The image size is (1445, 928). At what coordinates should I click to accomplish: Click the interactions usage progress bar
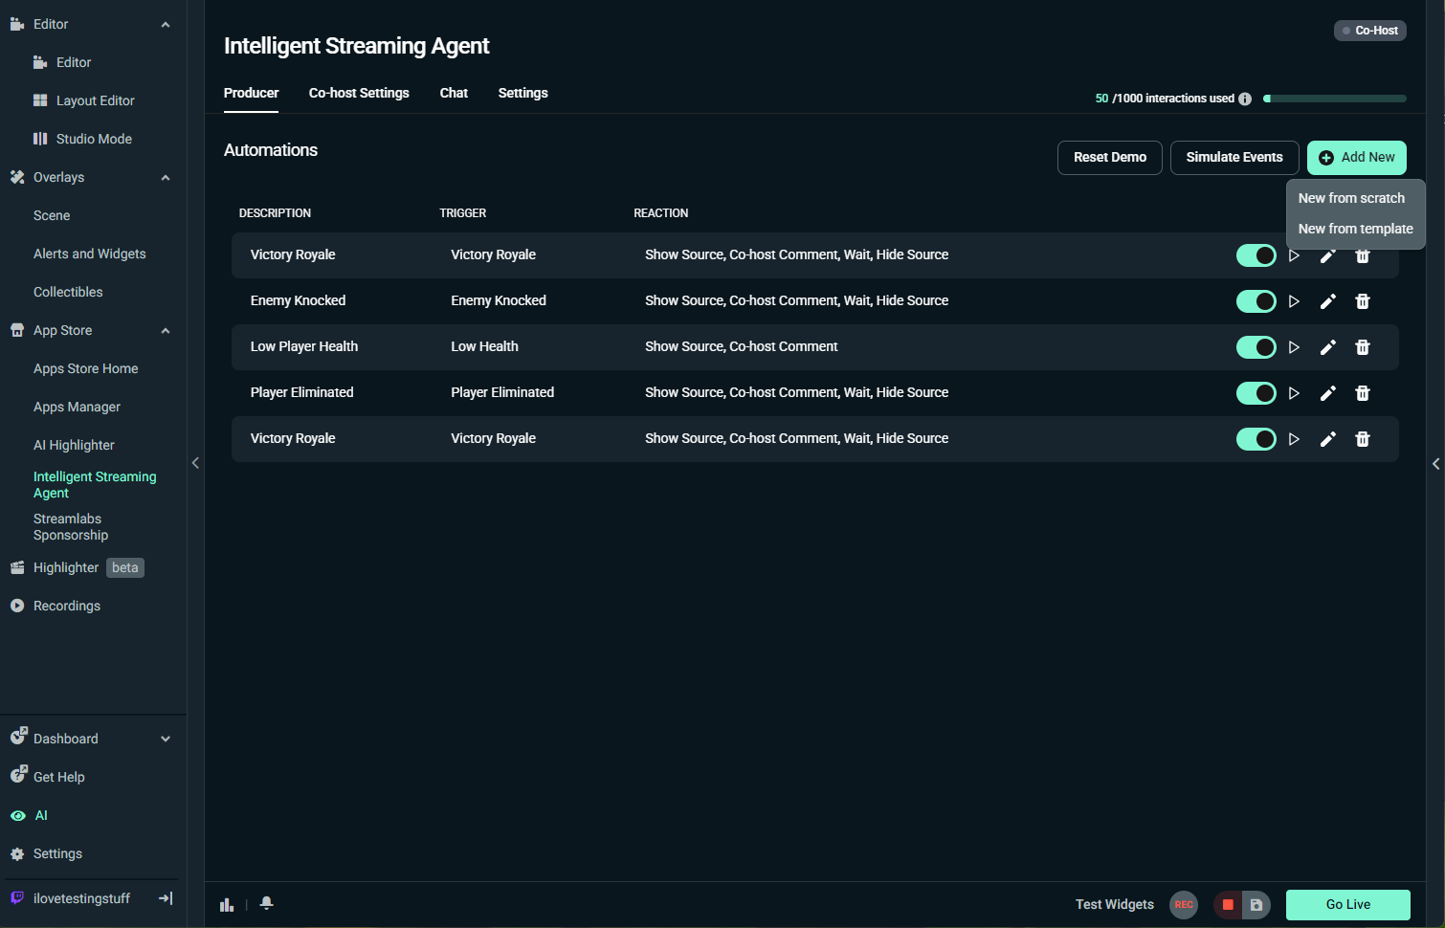1335,98
